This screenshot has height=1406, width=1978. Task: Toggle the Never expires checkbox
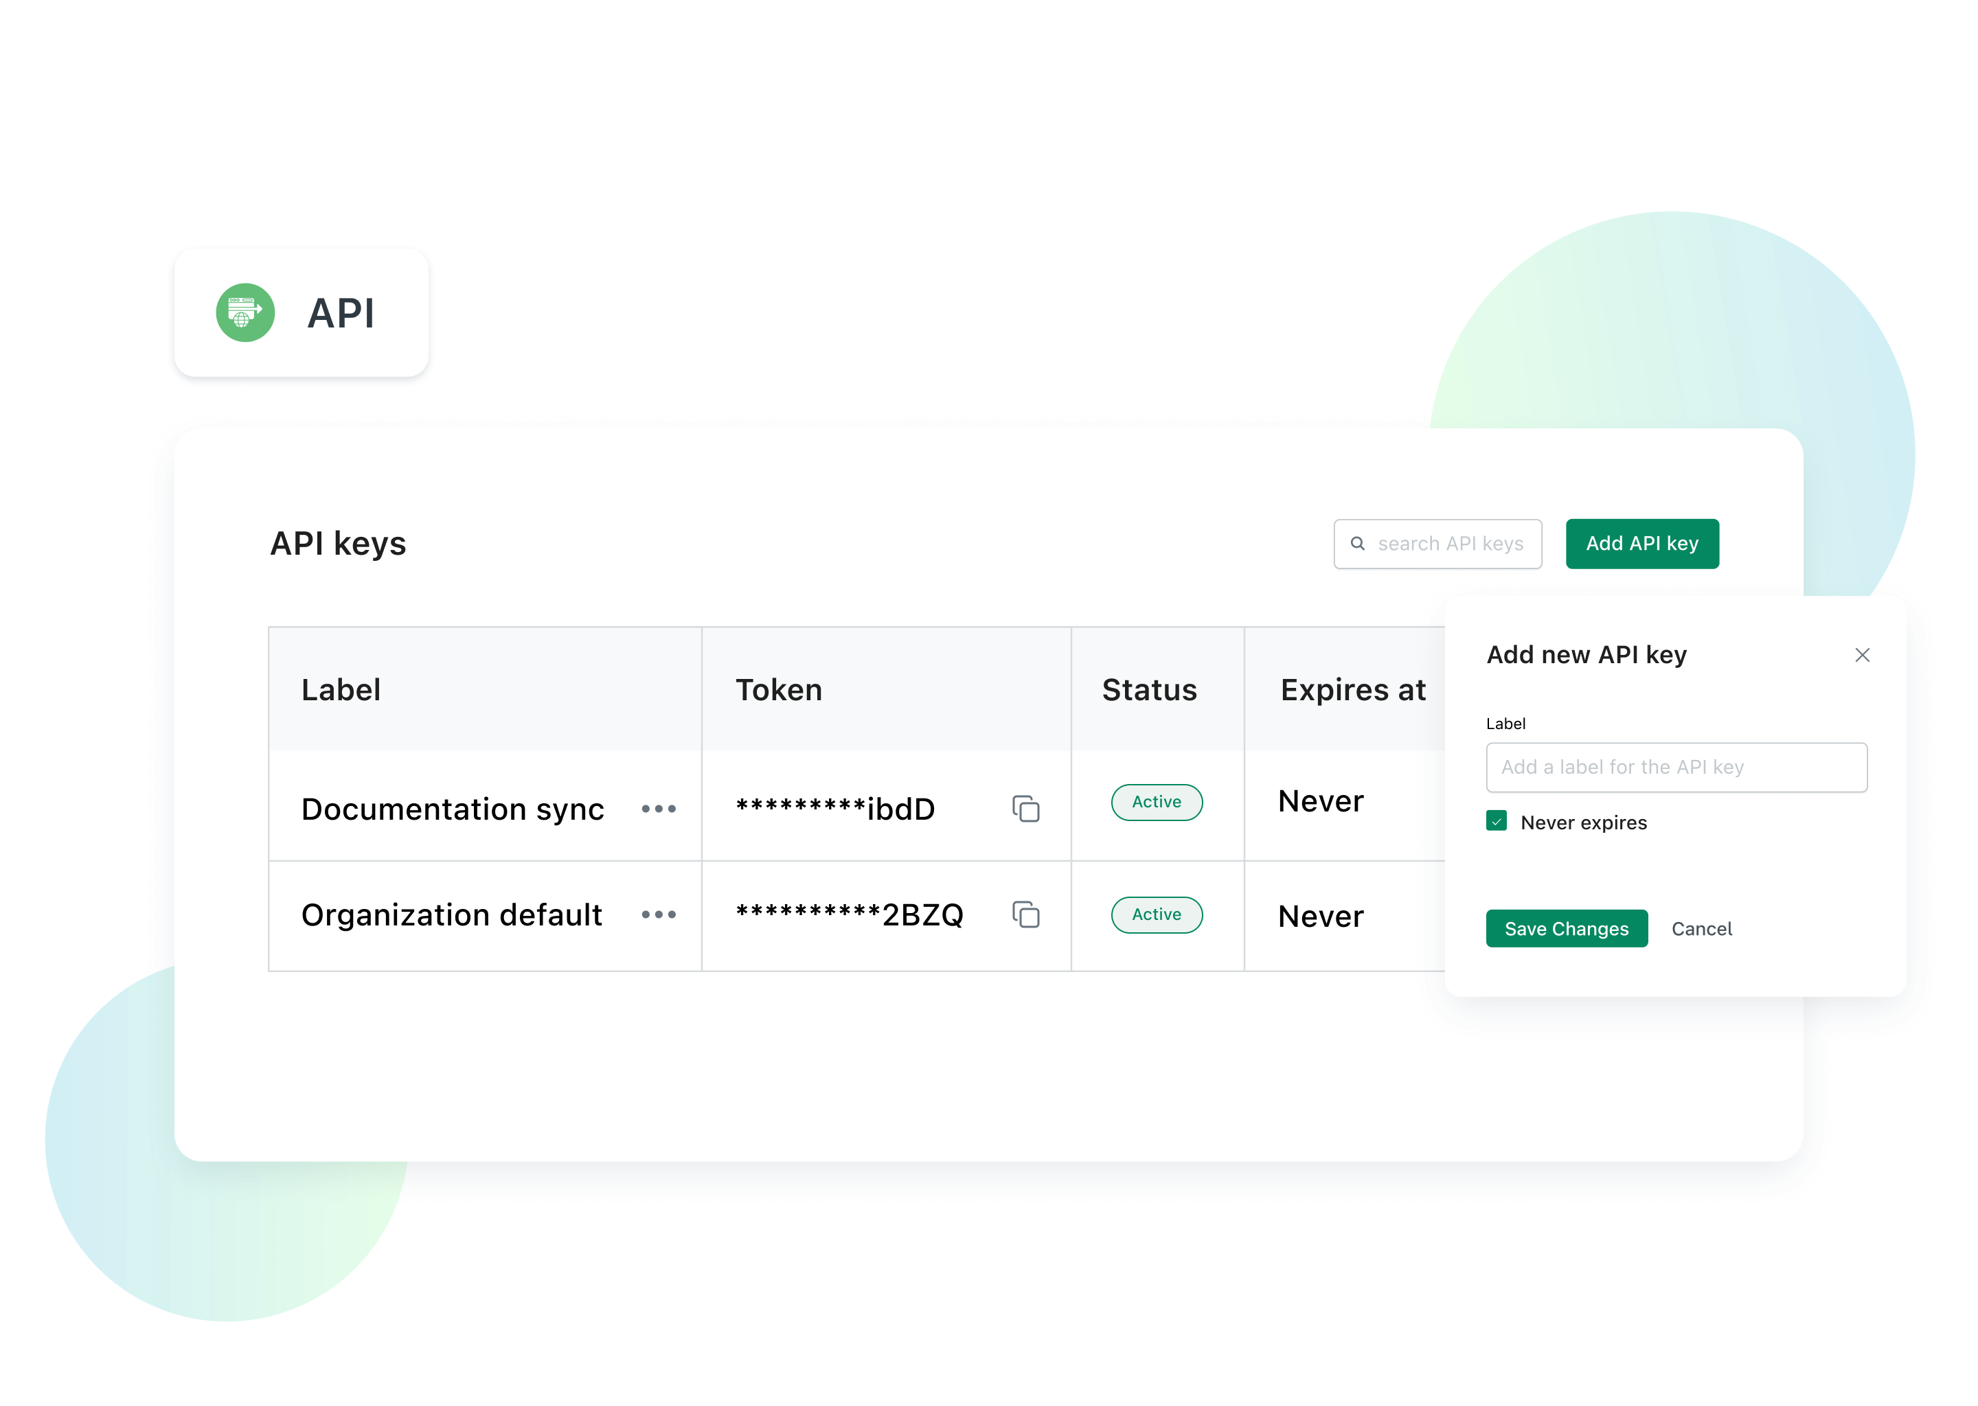(x=1497, y=822)
